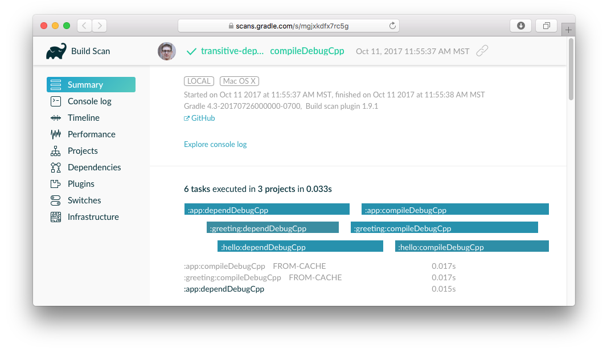Viewport: 607px width, 352px height.
Task: Open the Projects section
Action: (83, 150)
